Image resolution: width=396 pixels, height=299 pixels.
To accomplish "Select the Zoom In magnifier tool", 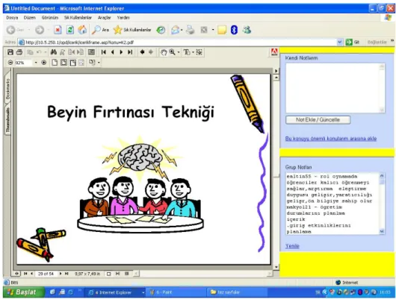I will pyautogui.click(x=173, y=52).
